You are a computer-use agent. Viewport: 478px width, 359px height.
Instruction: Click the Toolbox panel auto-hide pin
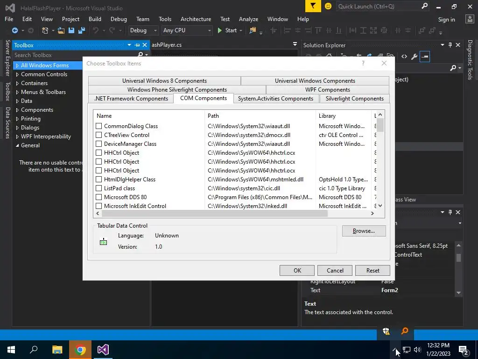pos(137,45)
